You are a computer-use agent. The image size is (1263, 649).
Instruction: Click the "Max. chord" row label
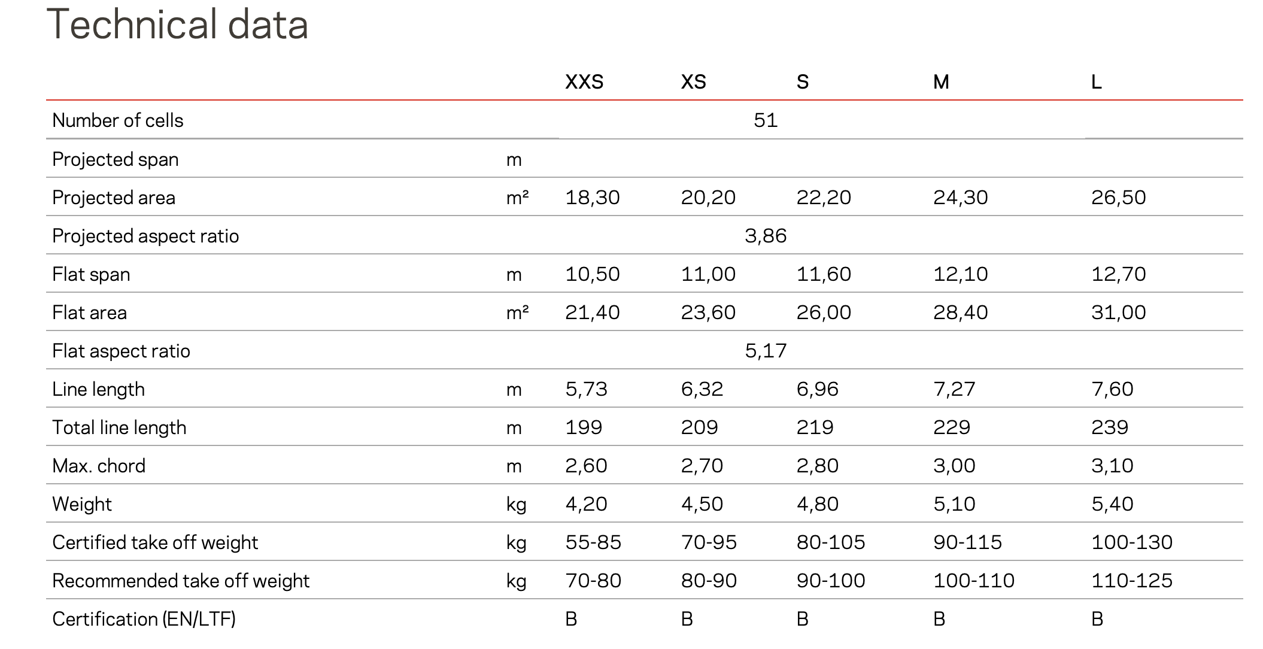point(99,466)
